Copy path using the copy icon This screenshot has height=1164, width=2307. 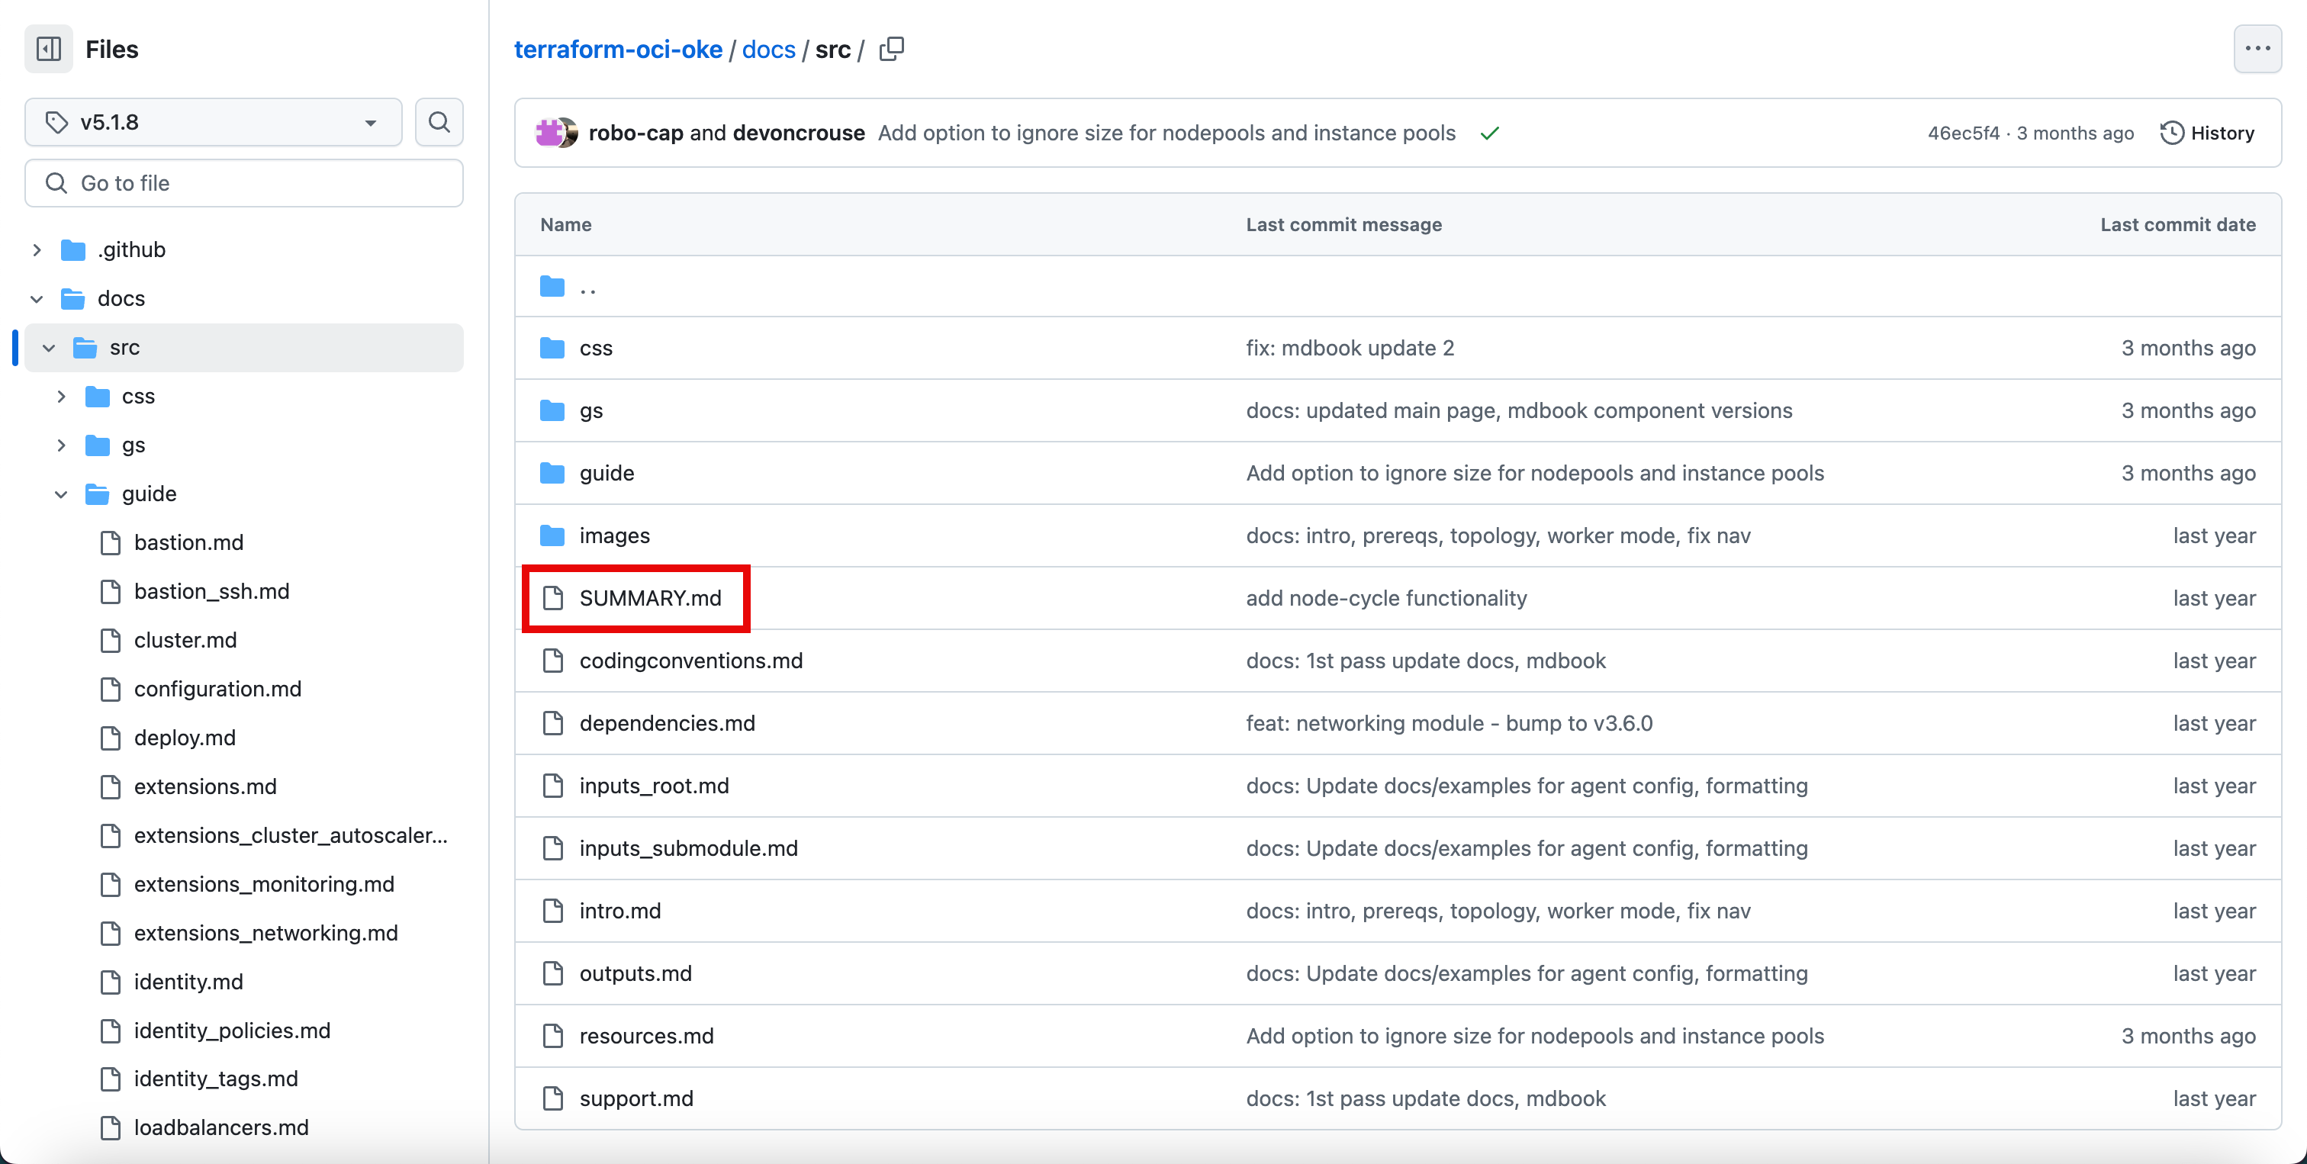click(x=891, y=48)
